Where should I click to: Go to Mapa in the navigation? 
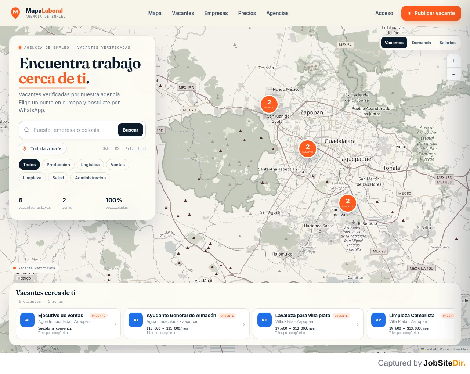click(x=155, y=13)
